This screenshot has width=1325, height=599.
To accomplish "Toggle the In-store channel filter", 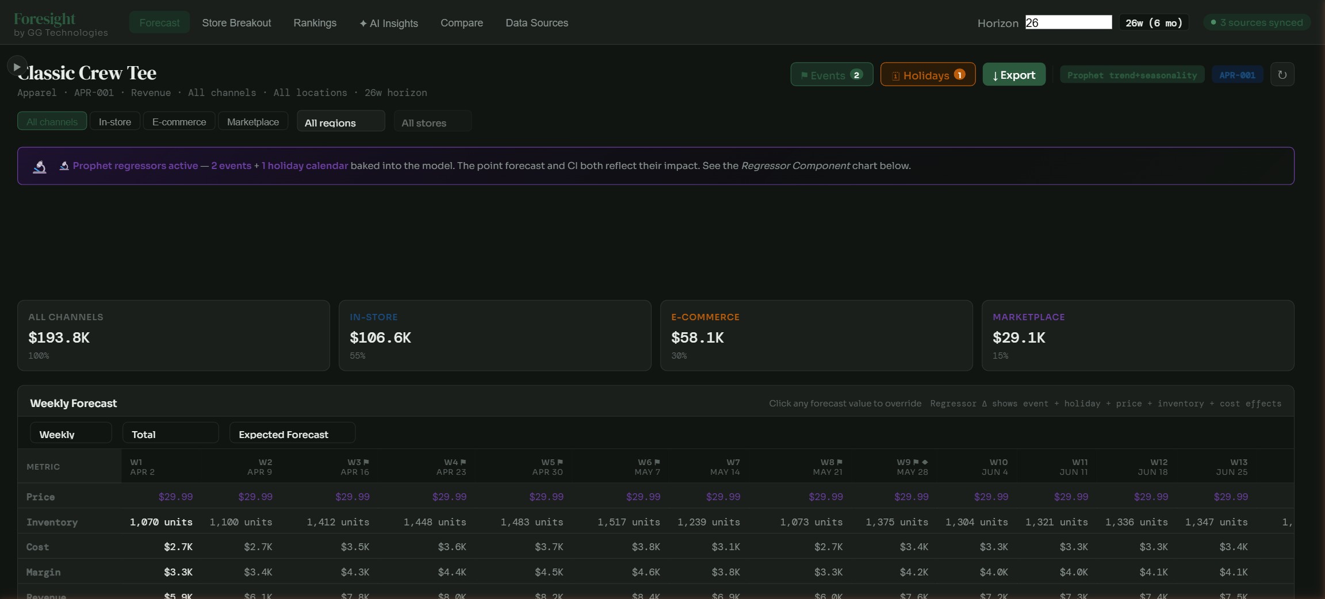I will [114, 121].
